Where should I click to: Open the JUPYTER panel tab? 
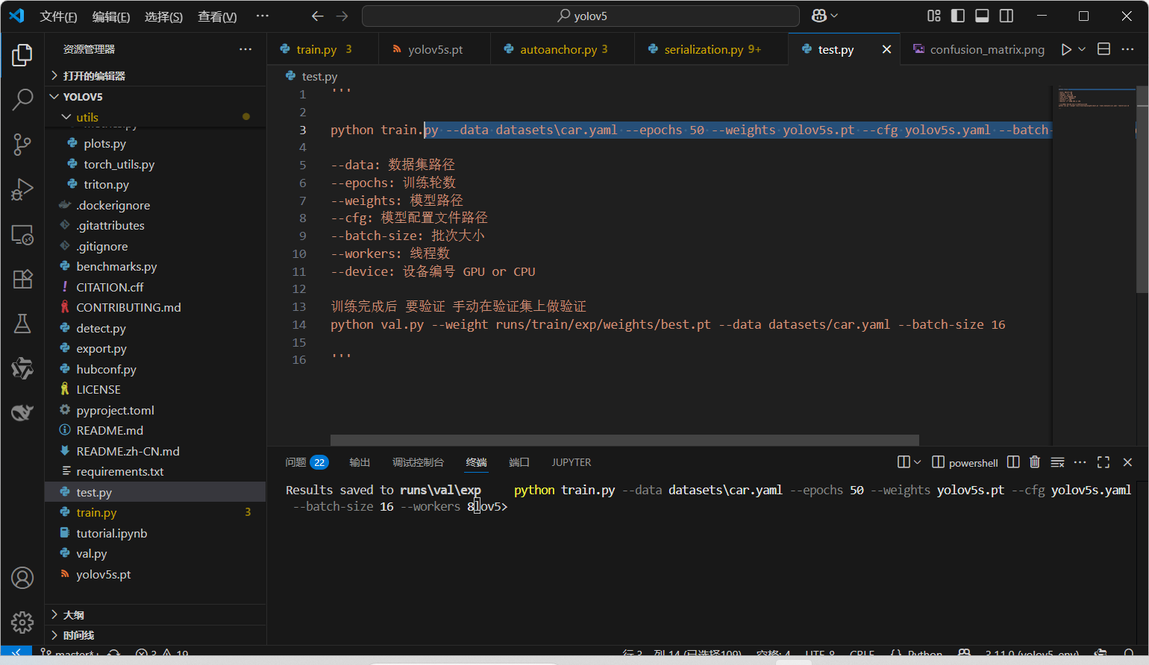[x=572, y=462]
